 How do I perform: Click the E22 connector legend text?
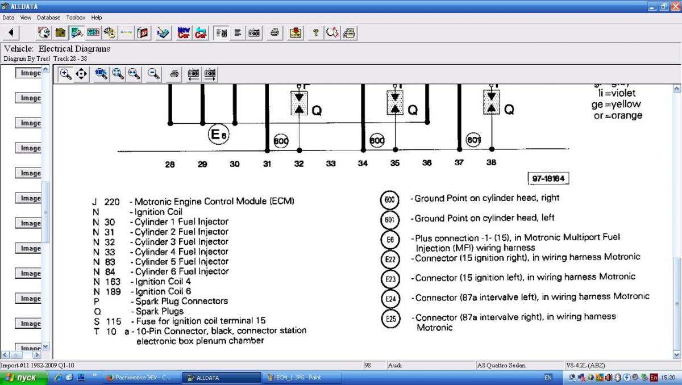coord(528,257)
